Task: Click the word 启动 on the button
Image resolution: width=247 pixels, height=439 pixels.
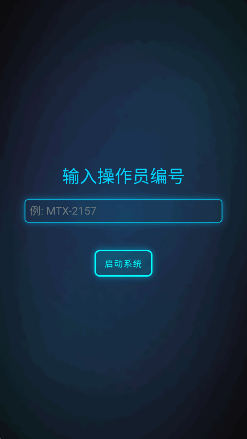Action: [x=114, y=264]
